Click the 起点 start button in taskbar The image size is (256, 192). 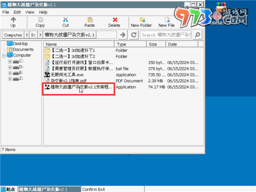pyautogui.click(x=9, y=189)
